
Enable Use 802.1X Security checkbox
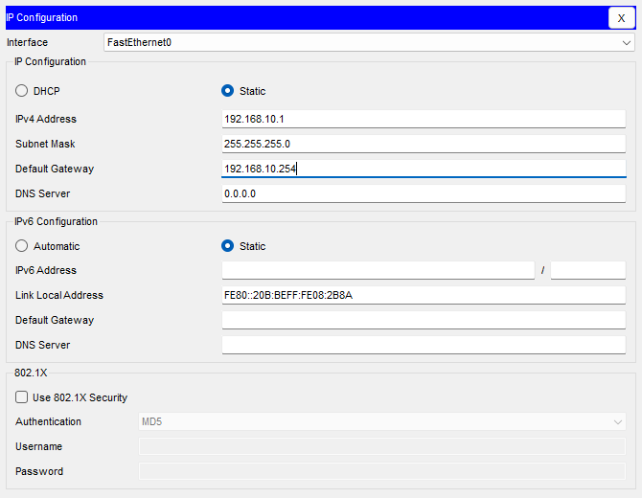[x=22, y=397]
